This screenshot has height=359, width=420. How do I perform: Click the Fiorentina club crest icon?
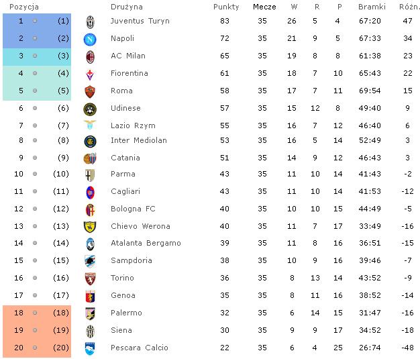90,74
